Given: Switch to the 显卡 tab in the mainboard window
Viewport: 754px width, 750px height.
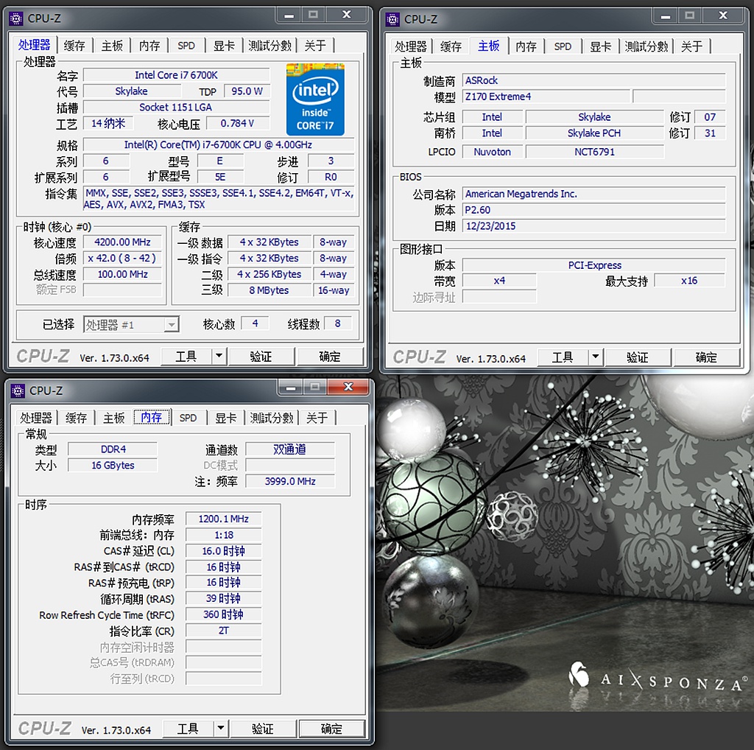Looking at the screenshot, I should (x=599, y=46).
